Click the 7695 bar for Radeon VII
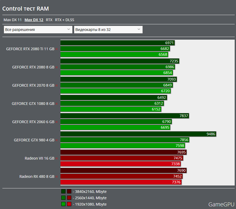Image resolution: width=236 pixels, height=209 pixels. coord(124,152)
